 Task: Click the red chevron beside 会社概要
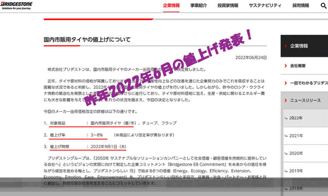[x=286, y=66]
